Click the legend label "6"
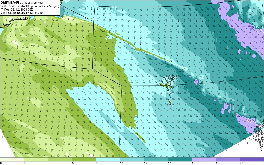Image resolution: width=264 pixels, height=165 pixels. click(73, 163)
